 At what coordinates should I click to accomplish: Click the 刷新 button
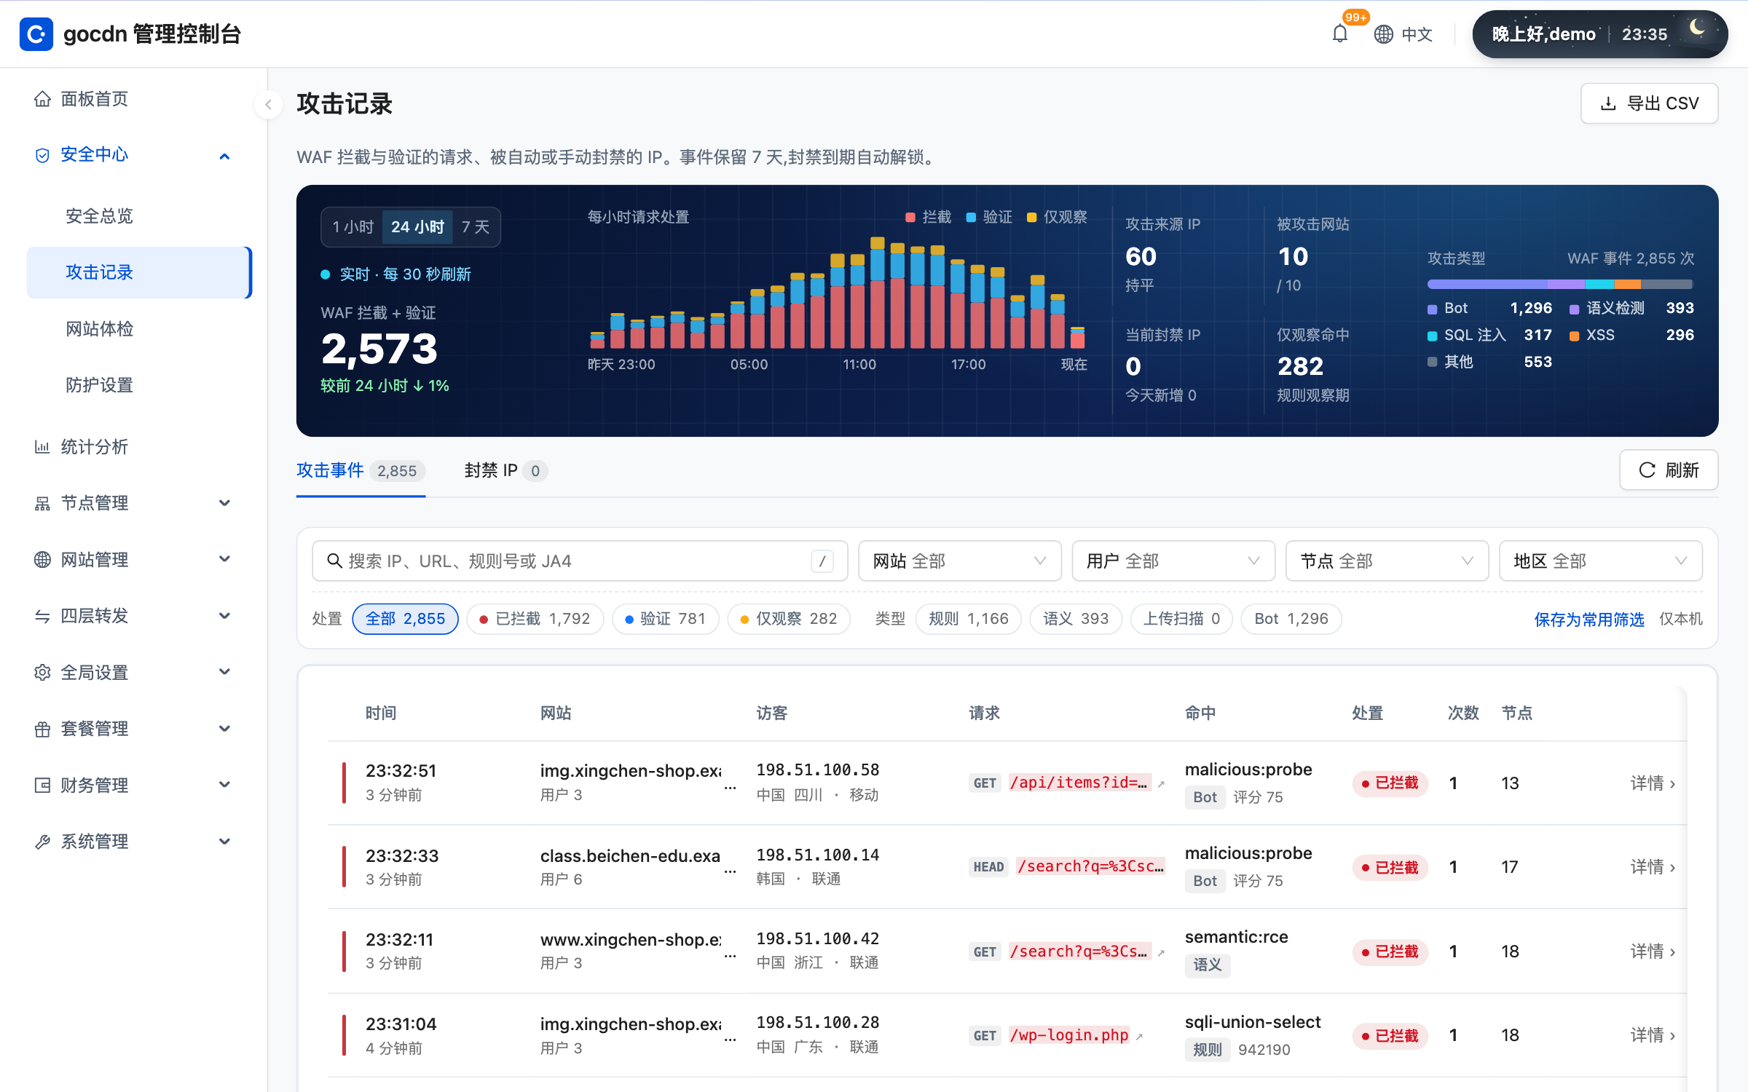click(x=1669, y=470)
